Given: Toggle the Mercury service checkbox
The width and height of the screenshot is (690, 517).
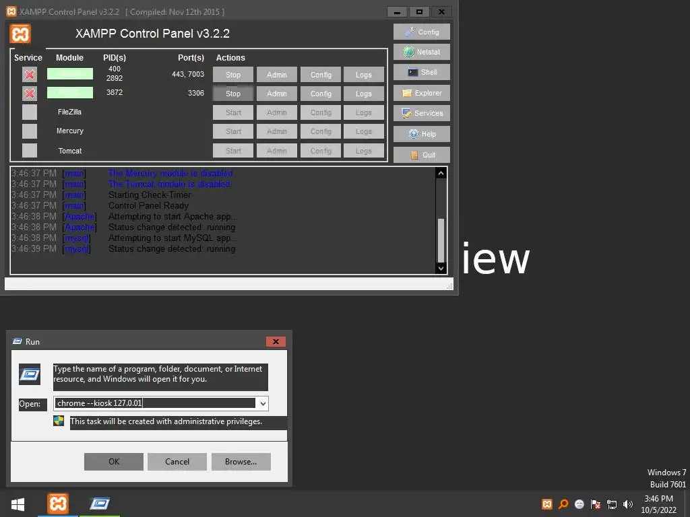Looking at the screenshot, I should [30, 131].
